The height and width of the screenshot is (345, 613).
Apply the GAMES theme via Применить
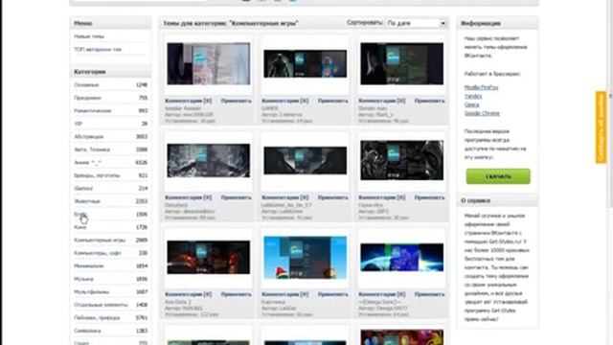[x=332, y=101]
